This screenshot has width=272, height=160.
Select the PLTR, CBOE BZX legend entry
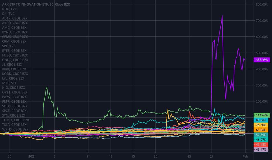click(14, 102)
